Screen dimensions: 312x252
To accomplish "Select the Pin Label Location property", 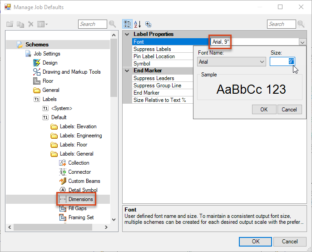I will pos(163,56).
